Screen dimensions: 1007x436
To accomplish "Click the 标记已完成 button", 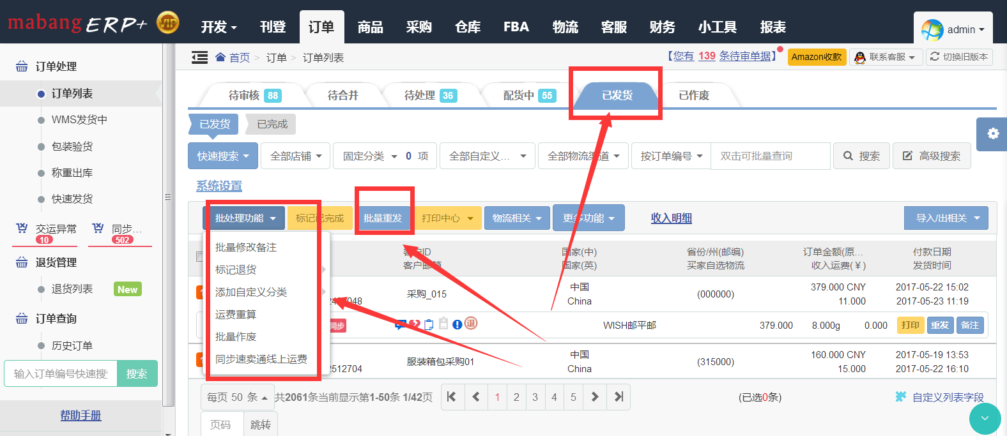I will 319,218.
